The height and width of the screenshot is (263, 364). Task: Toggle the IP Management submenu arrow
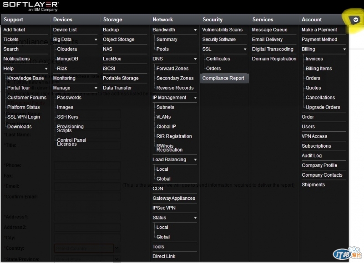195,98
